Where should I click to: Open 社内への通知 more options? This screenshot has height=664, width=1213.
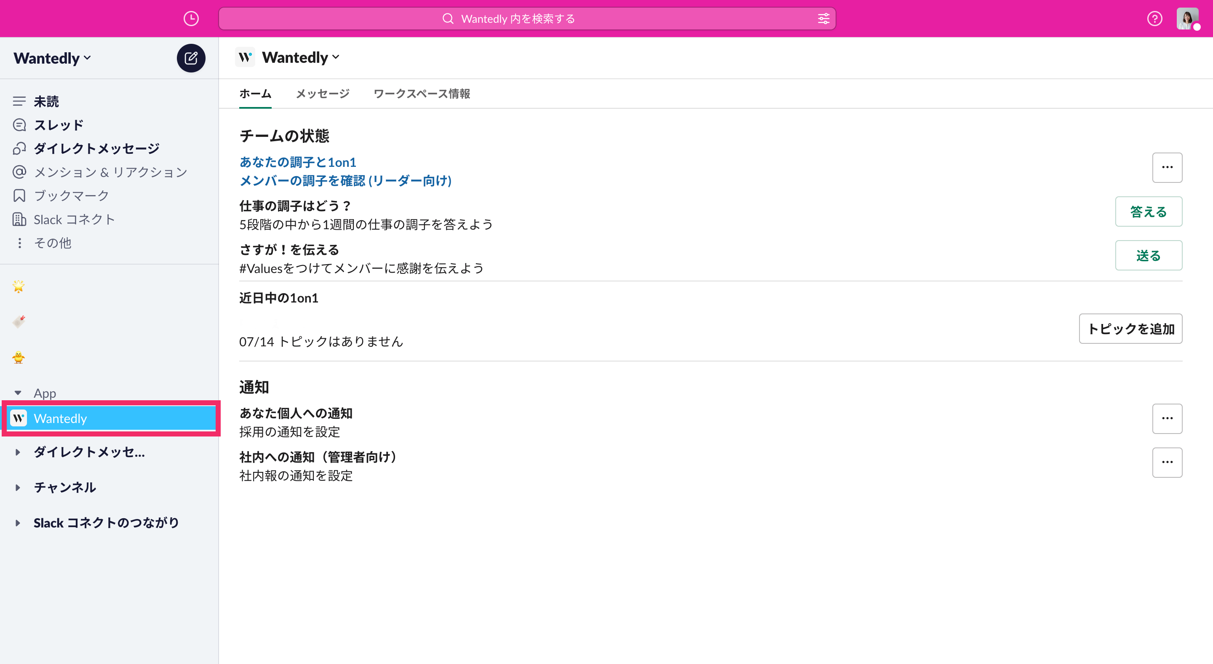[1167, 463]
